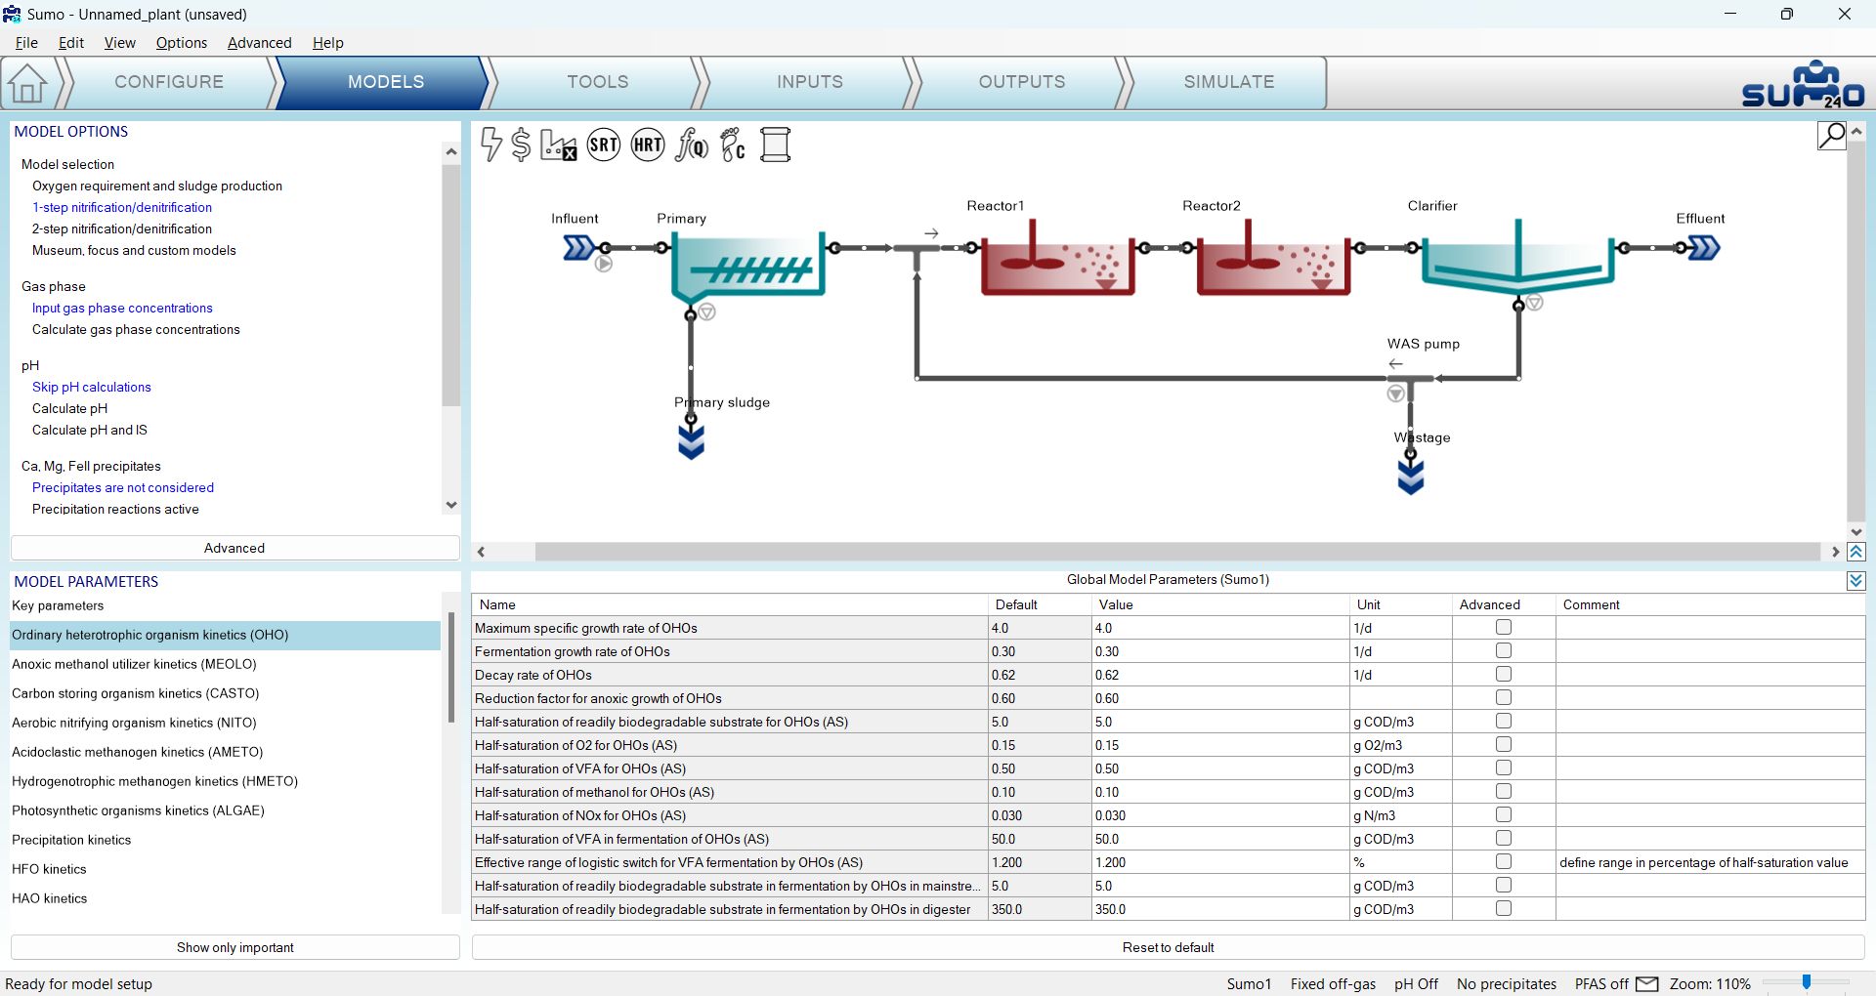Click Model Options scroll-down arrow
This screenshot has height=996, width=1876.
coord(450,506)
